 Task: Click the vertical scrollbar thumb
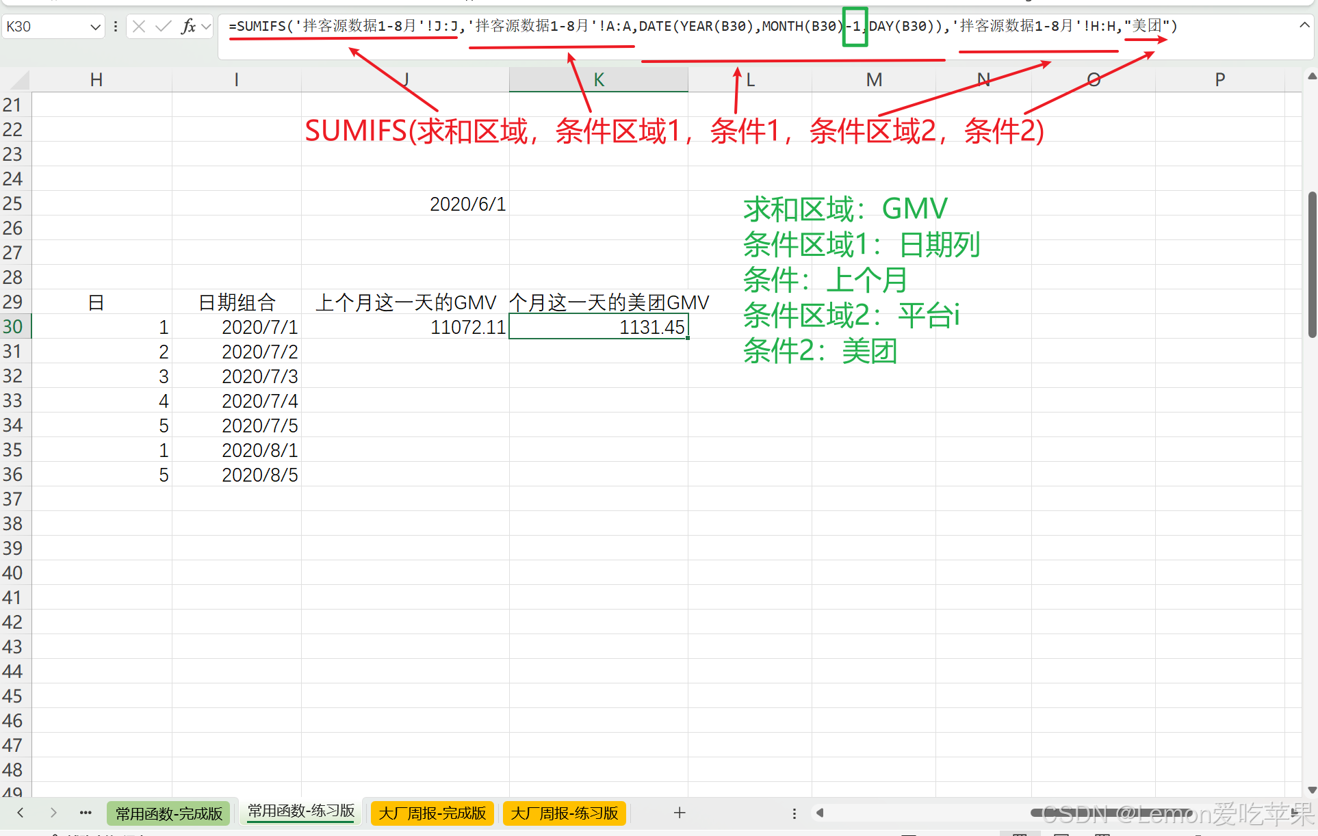point(1312,265)
